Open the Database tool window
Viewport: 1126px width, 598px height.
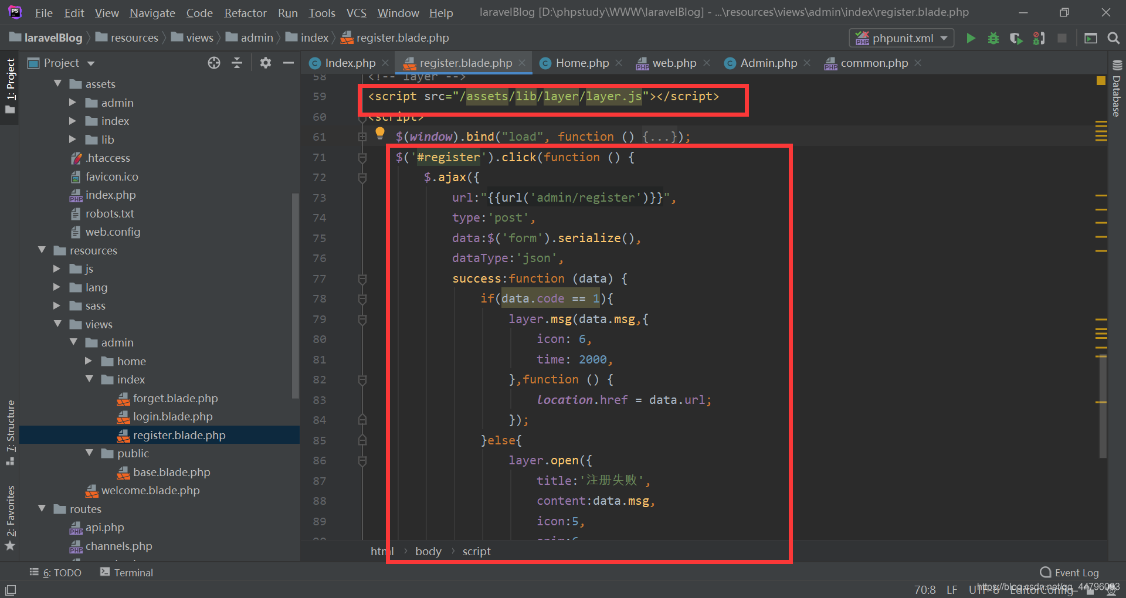1117,89
